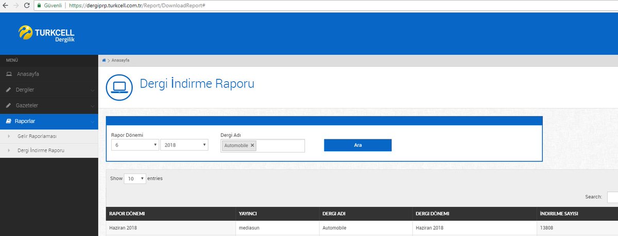Click the home icon in the breadcrumb
The height and width of the screenshot is (236, 618).
[104, 60]
